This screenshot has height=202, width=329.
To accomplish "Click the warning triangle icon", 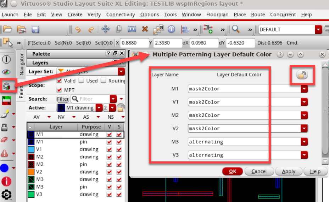I will (4, 153).
